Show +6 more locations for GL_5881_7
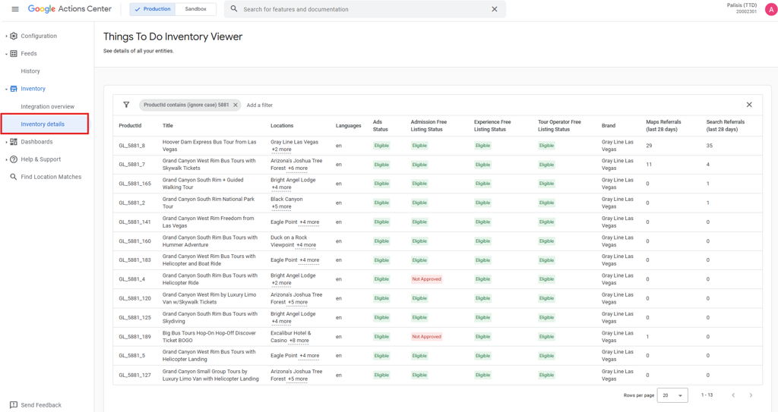 (298, 168)
